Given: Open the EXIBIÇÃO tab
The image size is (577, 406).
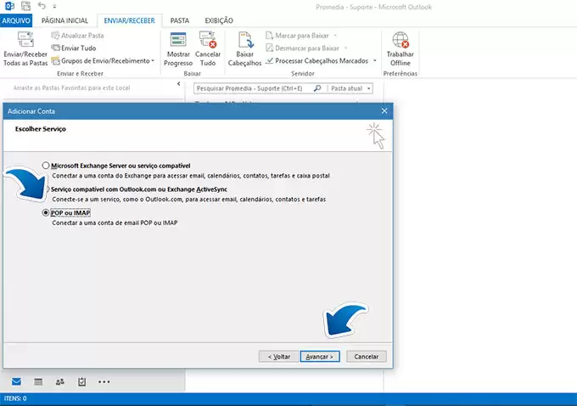Looking at the screenshot, I should [219, 20].
